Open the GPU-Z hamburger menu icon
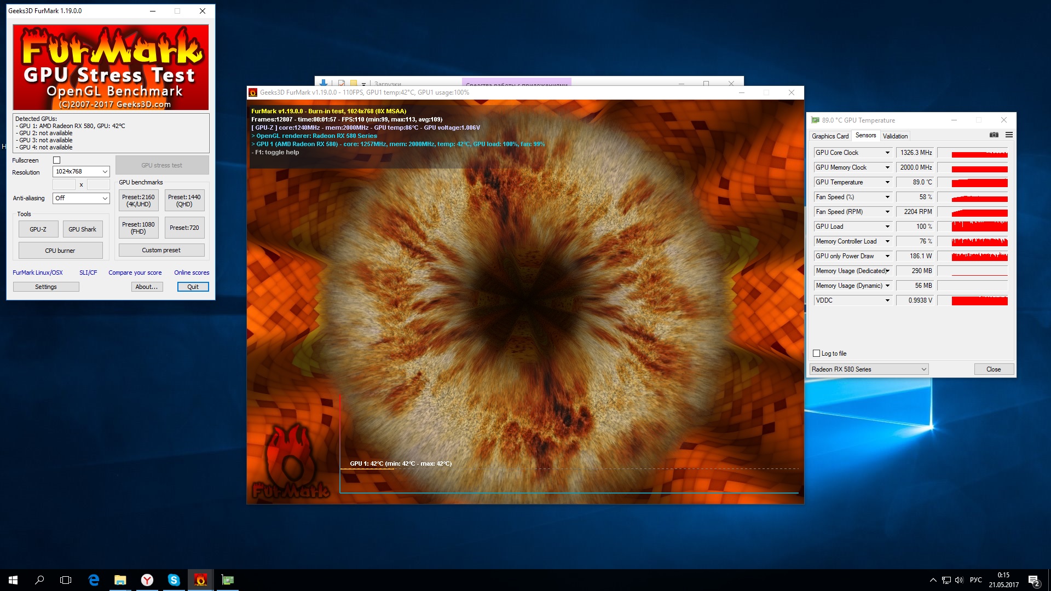Viewport: 1051px width, 591px height. coord(1009,135)
